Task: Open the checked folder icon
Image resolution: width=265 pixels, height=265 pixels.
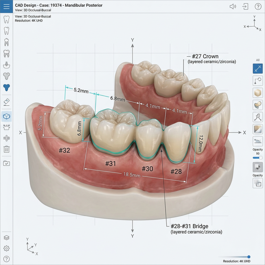Action: coord(7,163)
